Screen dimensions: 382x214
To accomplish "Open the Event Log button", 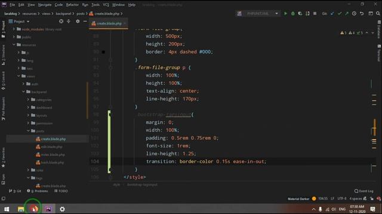I will 363,191.
